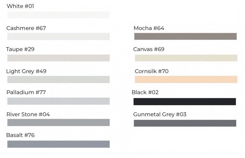Select the Palladium #77 swatch
This screenshot has width=245, height=158.
tap(58, 101)
